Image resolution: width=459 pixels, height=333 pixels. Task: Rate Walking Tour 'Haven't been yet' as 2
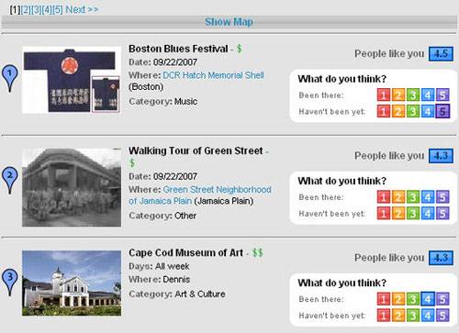(398, 214)
